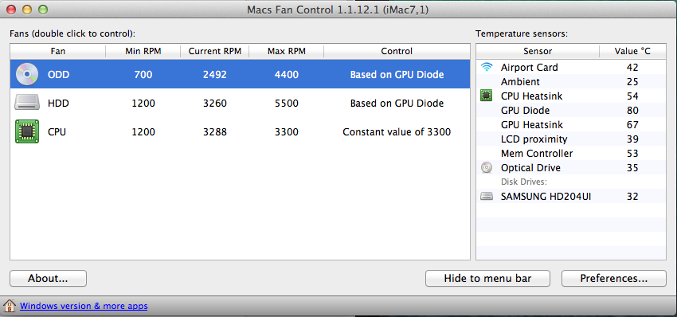Click Hide to menu bar button
This screenshot has height=317, width=677.
coord(487,279)
